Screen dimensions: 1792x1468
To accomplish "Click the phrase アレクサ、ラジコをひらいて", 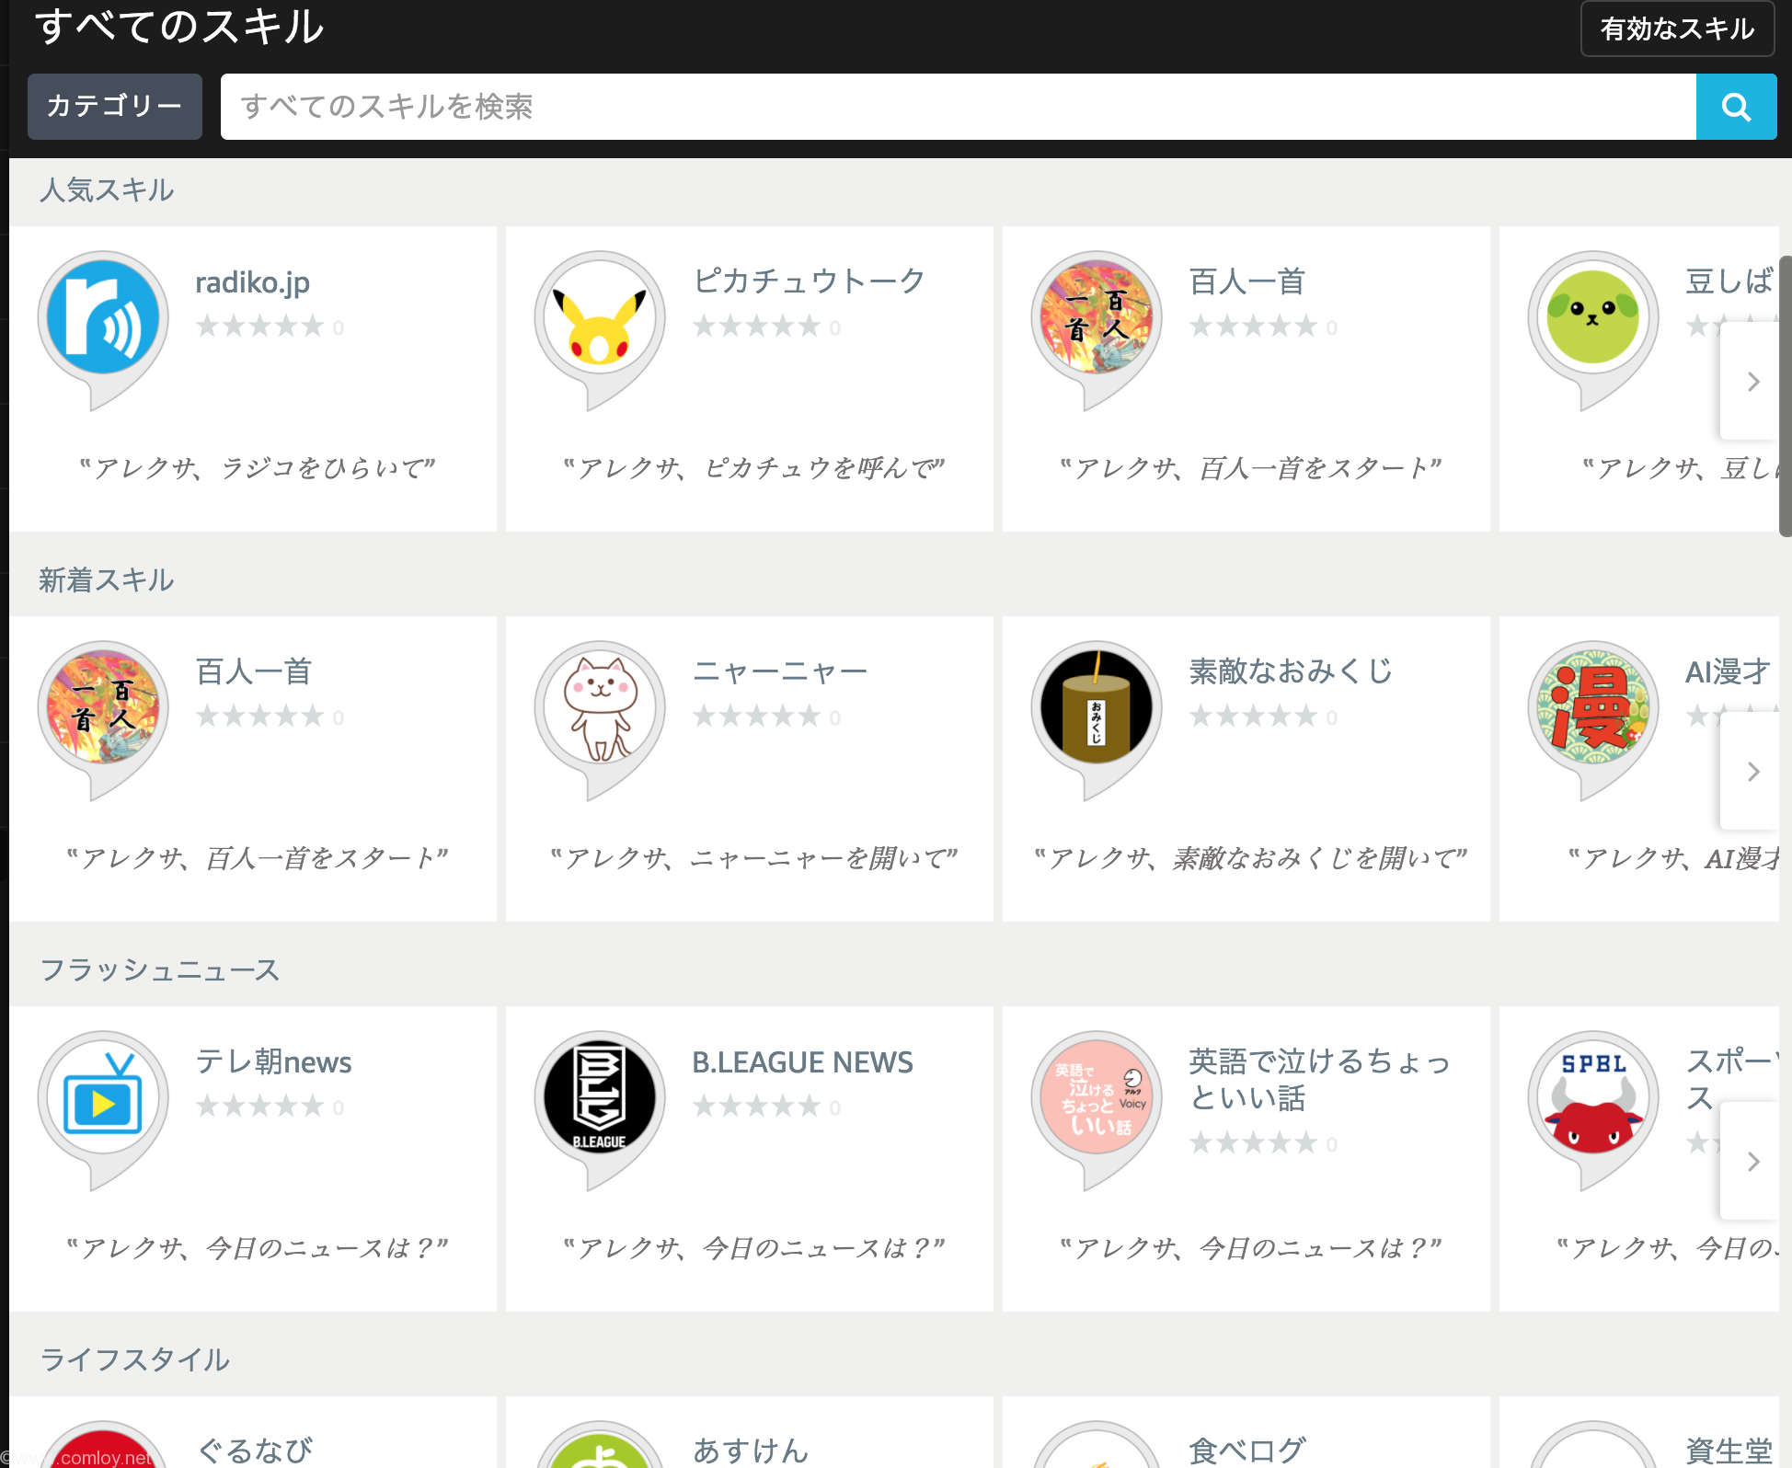I will (x=258, y=468).
